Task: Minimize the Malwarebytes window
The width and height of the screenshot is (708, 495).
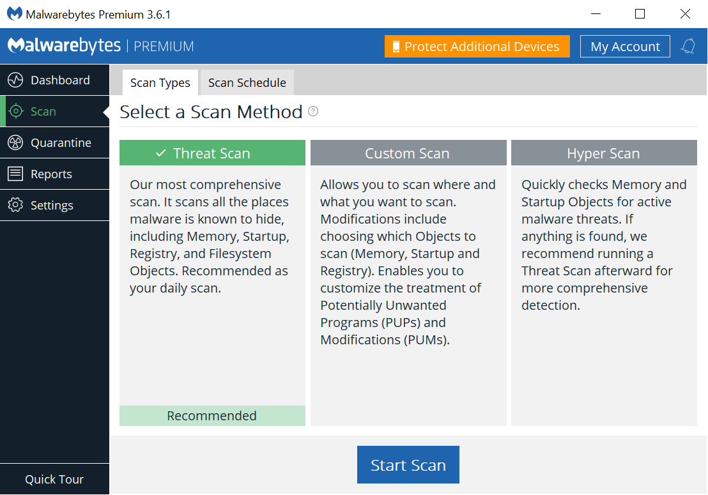Action: [x=596, y=14]
